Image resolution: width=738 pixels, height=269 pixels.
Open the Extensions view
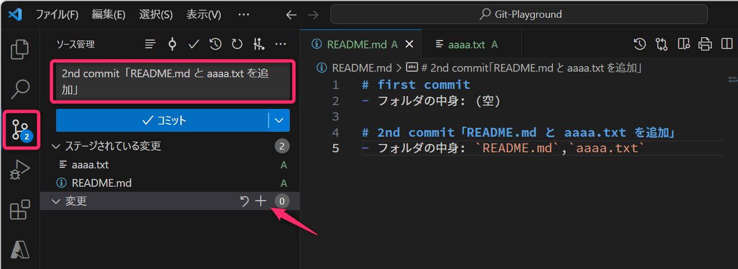pos(20,211)
